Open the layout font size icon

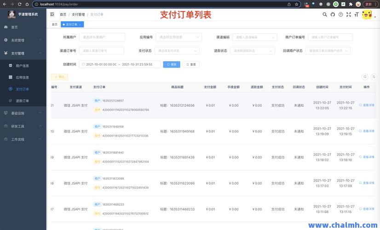click(x=356, y=15)
